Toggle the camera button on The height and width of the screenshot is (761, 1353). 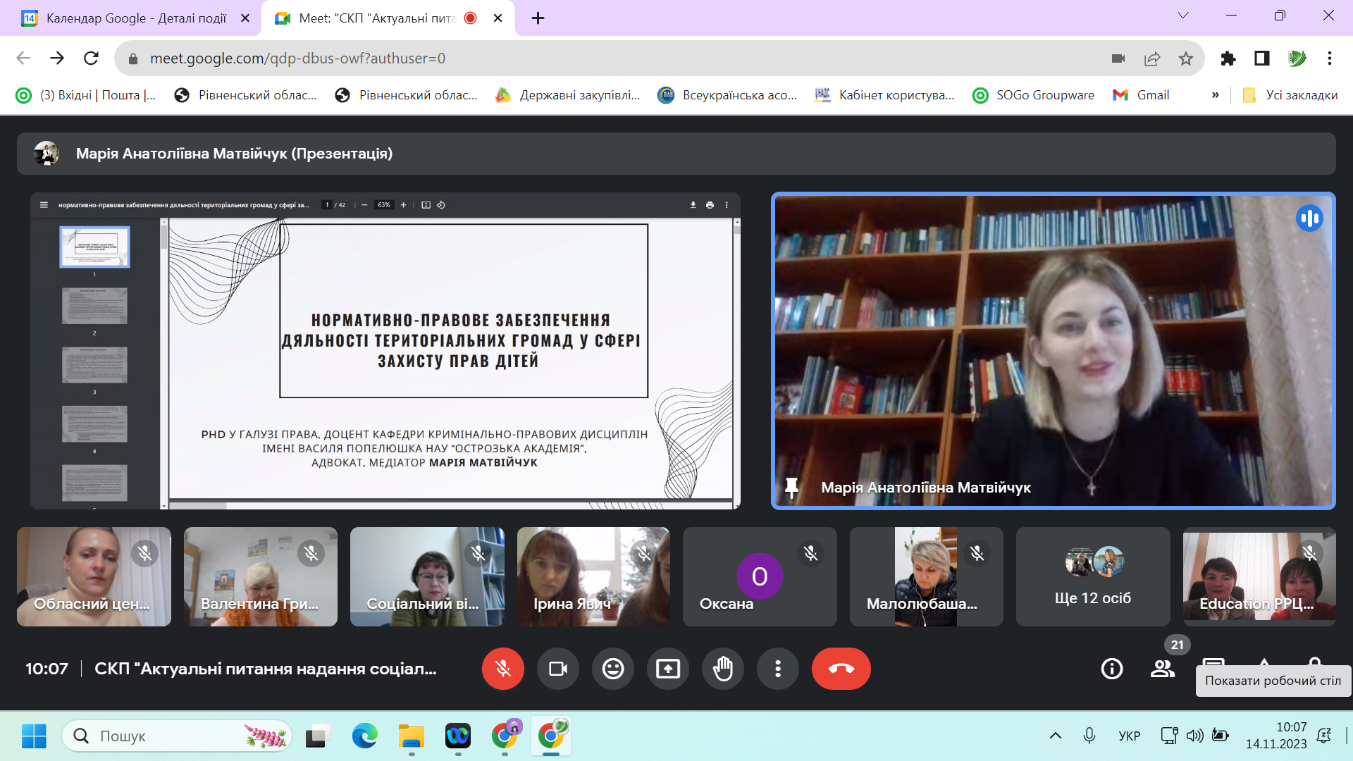(557, 669)
